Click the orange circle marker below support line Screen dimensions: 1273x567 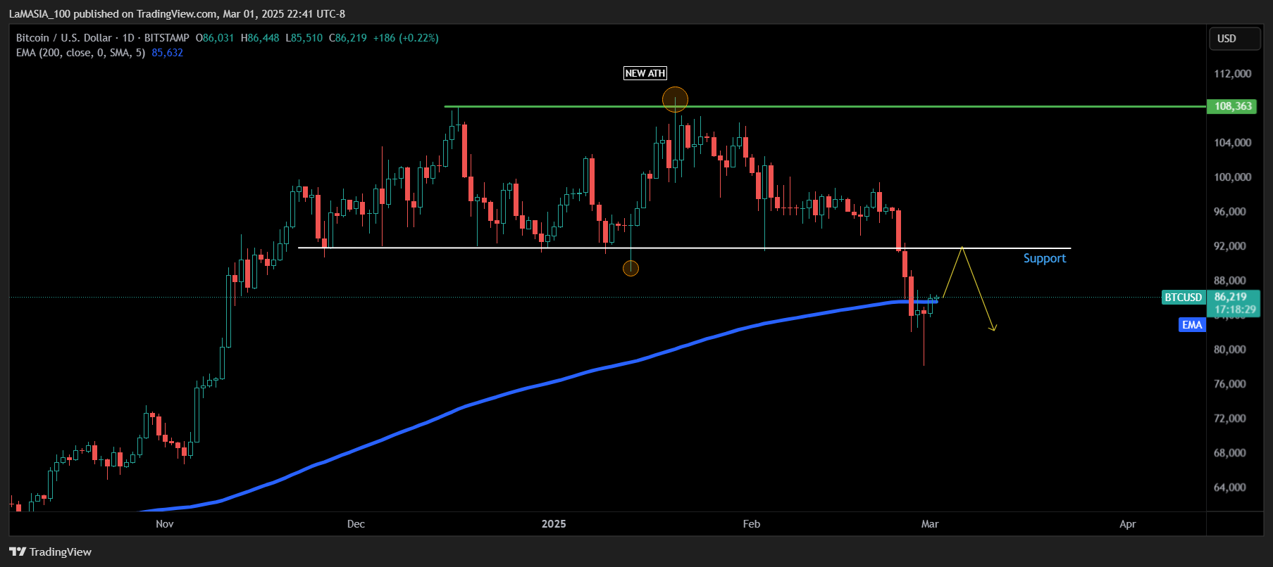coord(631,268)
